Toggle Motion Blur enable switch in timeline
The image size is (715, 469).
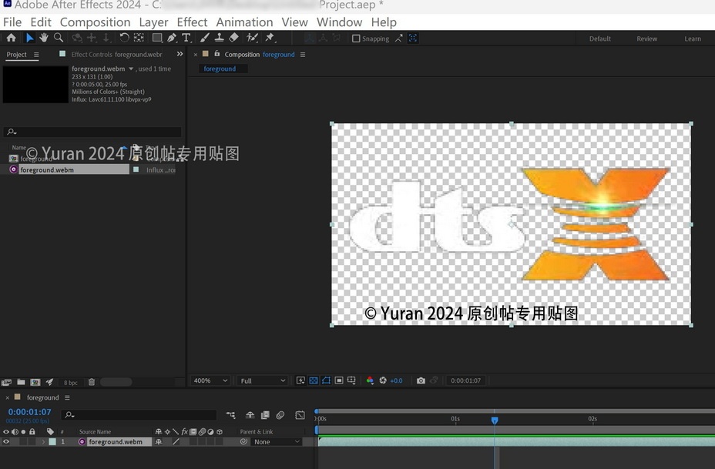[280, 415]
